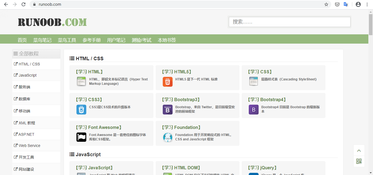Open the 【学习 Font Awesome】 tutorial title
The width and height of the screenshot is (373, 175).
click(x=99, y=127)
